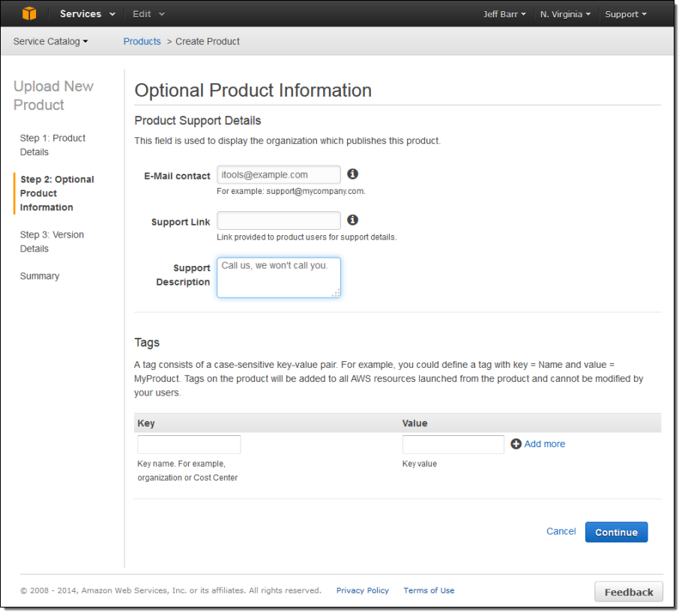Click the Cancel link

pyautogui.click(x=561, y=531)
